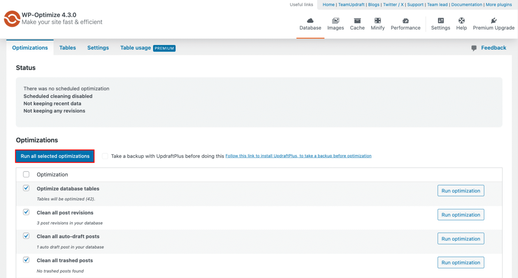This screenshot has height=278, width=518.
Task: Run optimization for auto-draft posts
Action: [x=461, y=238]
